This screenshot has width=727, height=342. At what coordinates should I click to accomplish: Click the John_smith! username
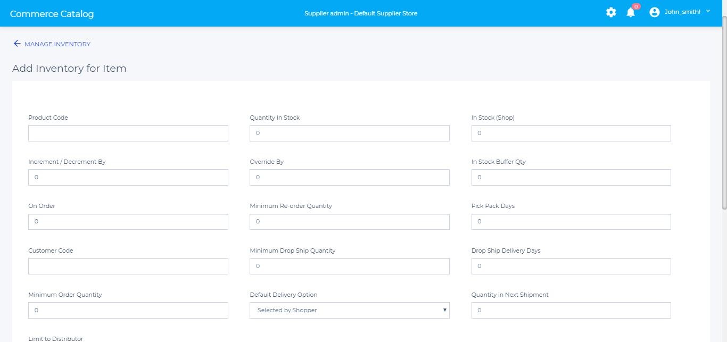point(682,12)
